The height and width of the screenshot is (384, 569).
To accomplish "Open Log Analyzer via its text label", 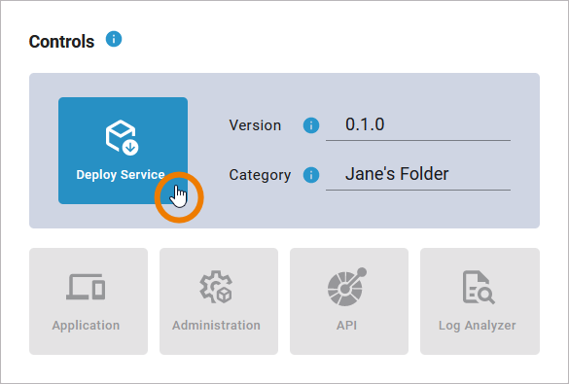I will pos(477,326).
